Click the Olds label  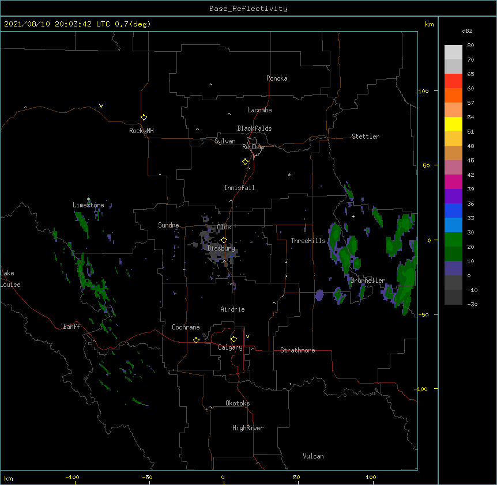coord(224,227)
